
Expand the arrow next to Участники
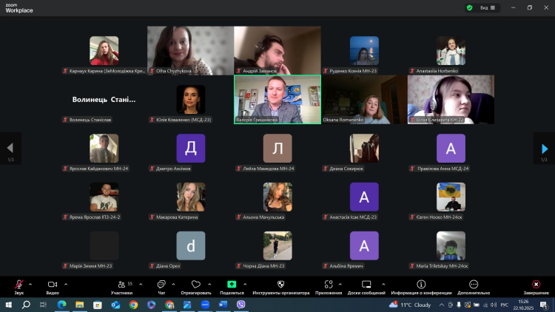click(141, 284)
